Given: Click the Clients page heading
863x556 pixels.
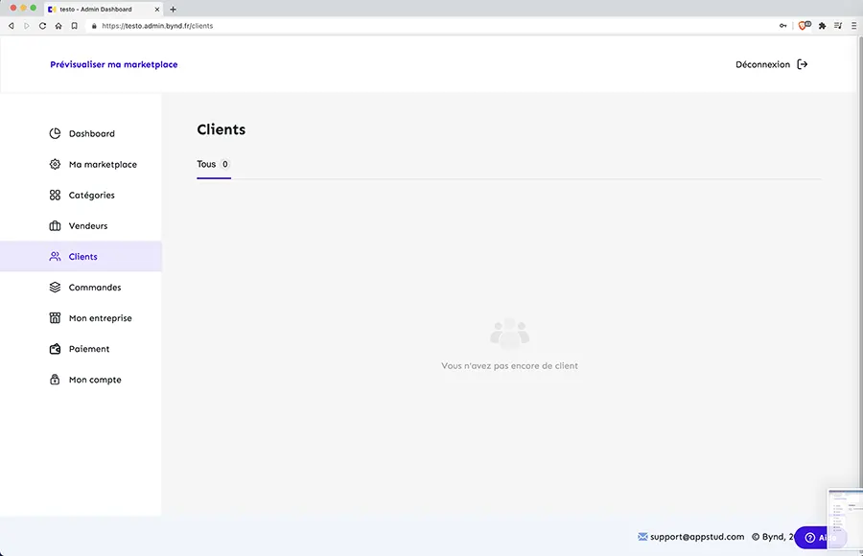Looking at the screenshot, I should [x=222, y=129].
